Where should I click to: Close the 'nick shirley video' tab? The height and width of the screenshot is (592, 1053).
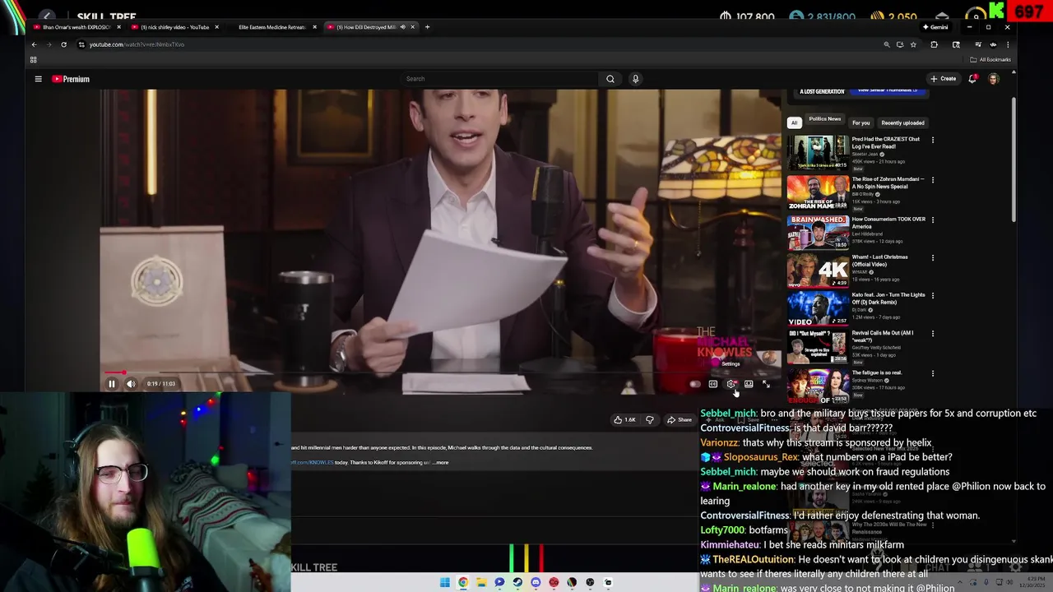216,27
